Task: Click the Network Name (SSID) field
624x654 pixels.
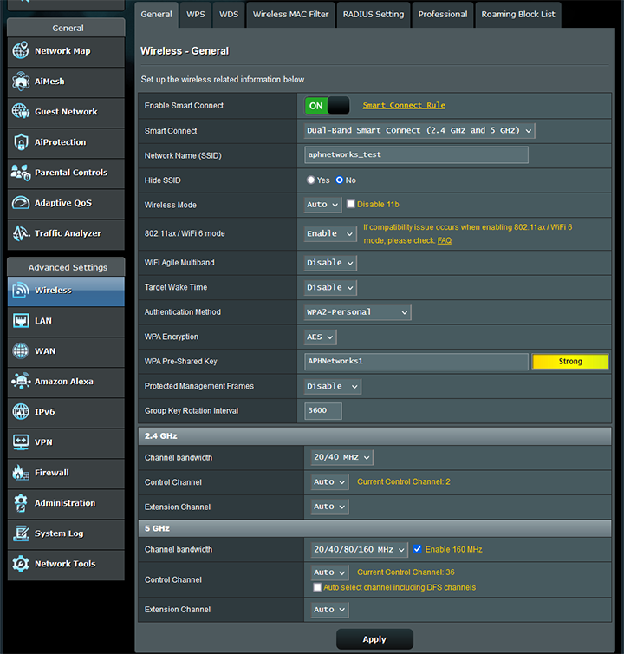Action: pos(416,155)
